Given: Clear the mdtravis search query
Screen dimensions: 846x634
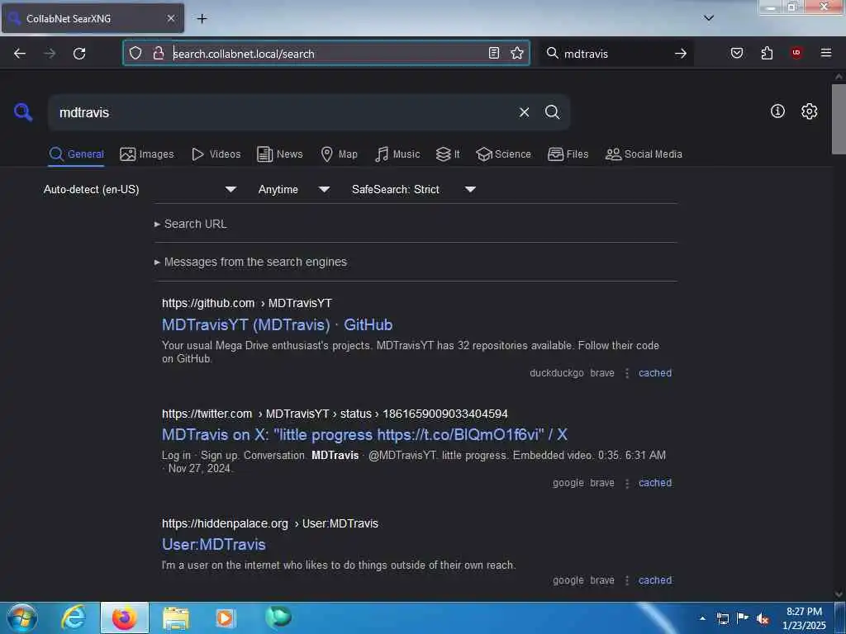Looking at the screenshot, I should (x=524, y=112).
